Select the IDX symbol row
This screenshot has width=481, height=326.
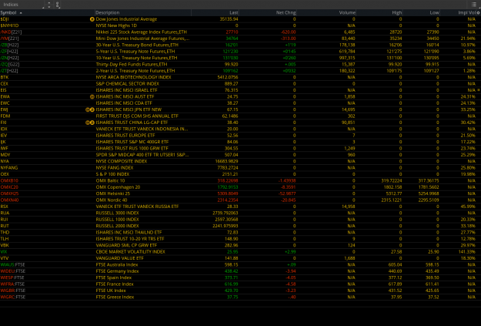tap(4, 129)
